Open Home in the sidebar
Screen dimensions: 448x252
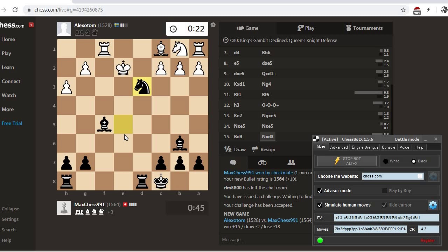pos(8,39)
